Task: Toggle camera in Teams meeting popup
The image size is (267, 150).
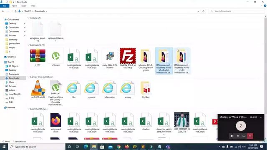Action: [232, 136]
